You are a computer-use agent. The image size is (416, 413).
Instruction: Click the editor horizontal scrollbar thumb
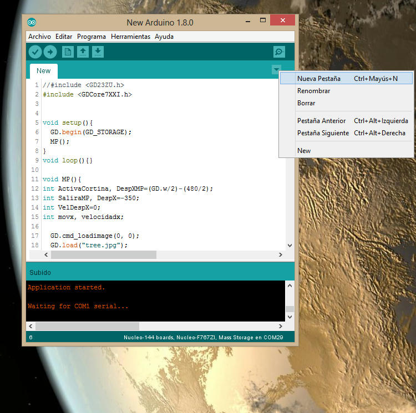104,255
